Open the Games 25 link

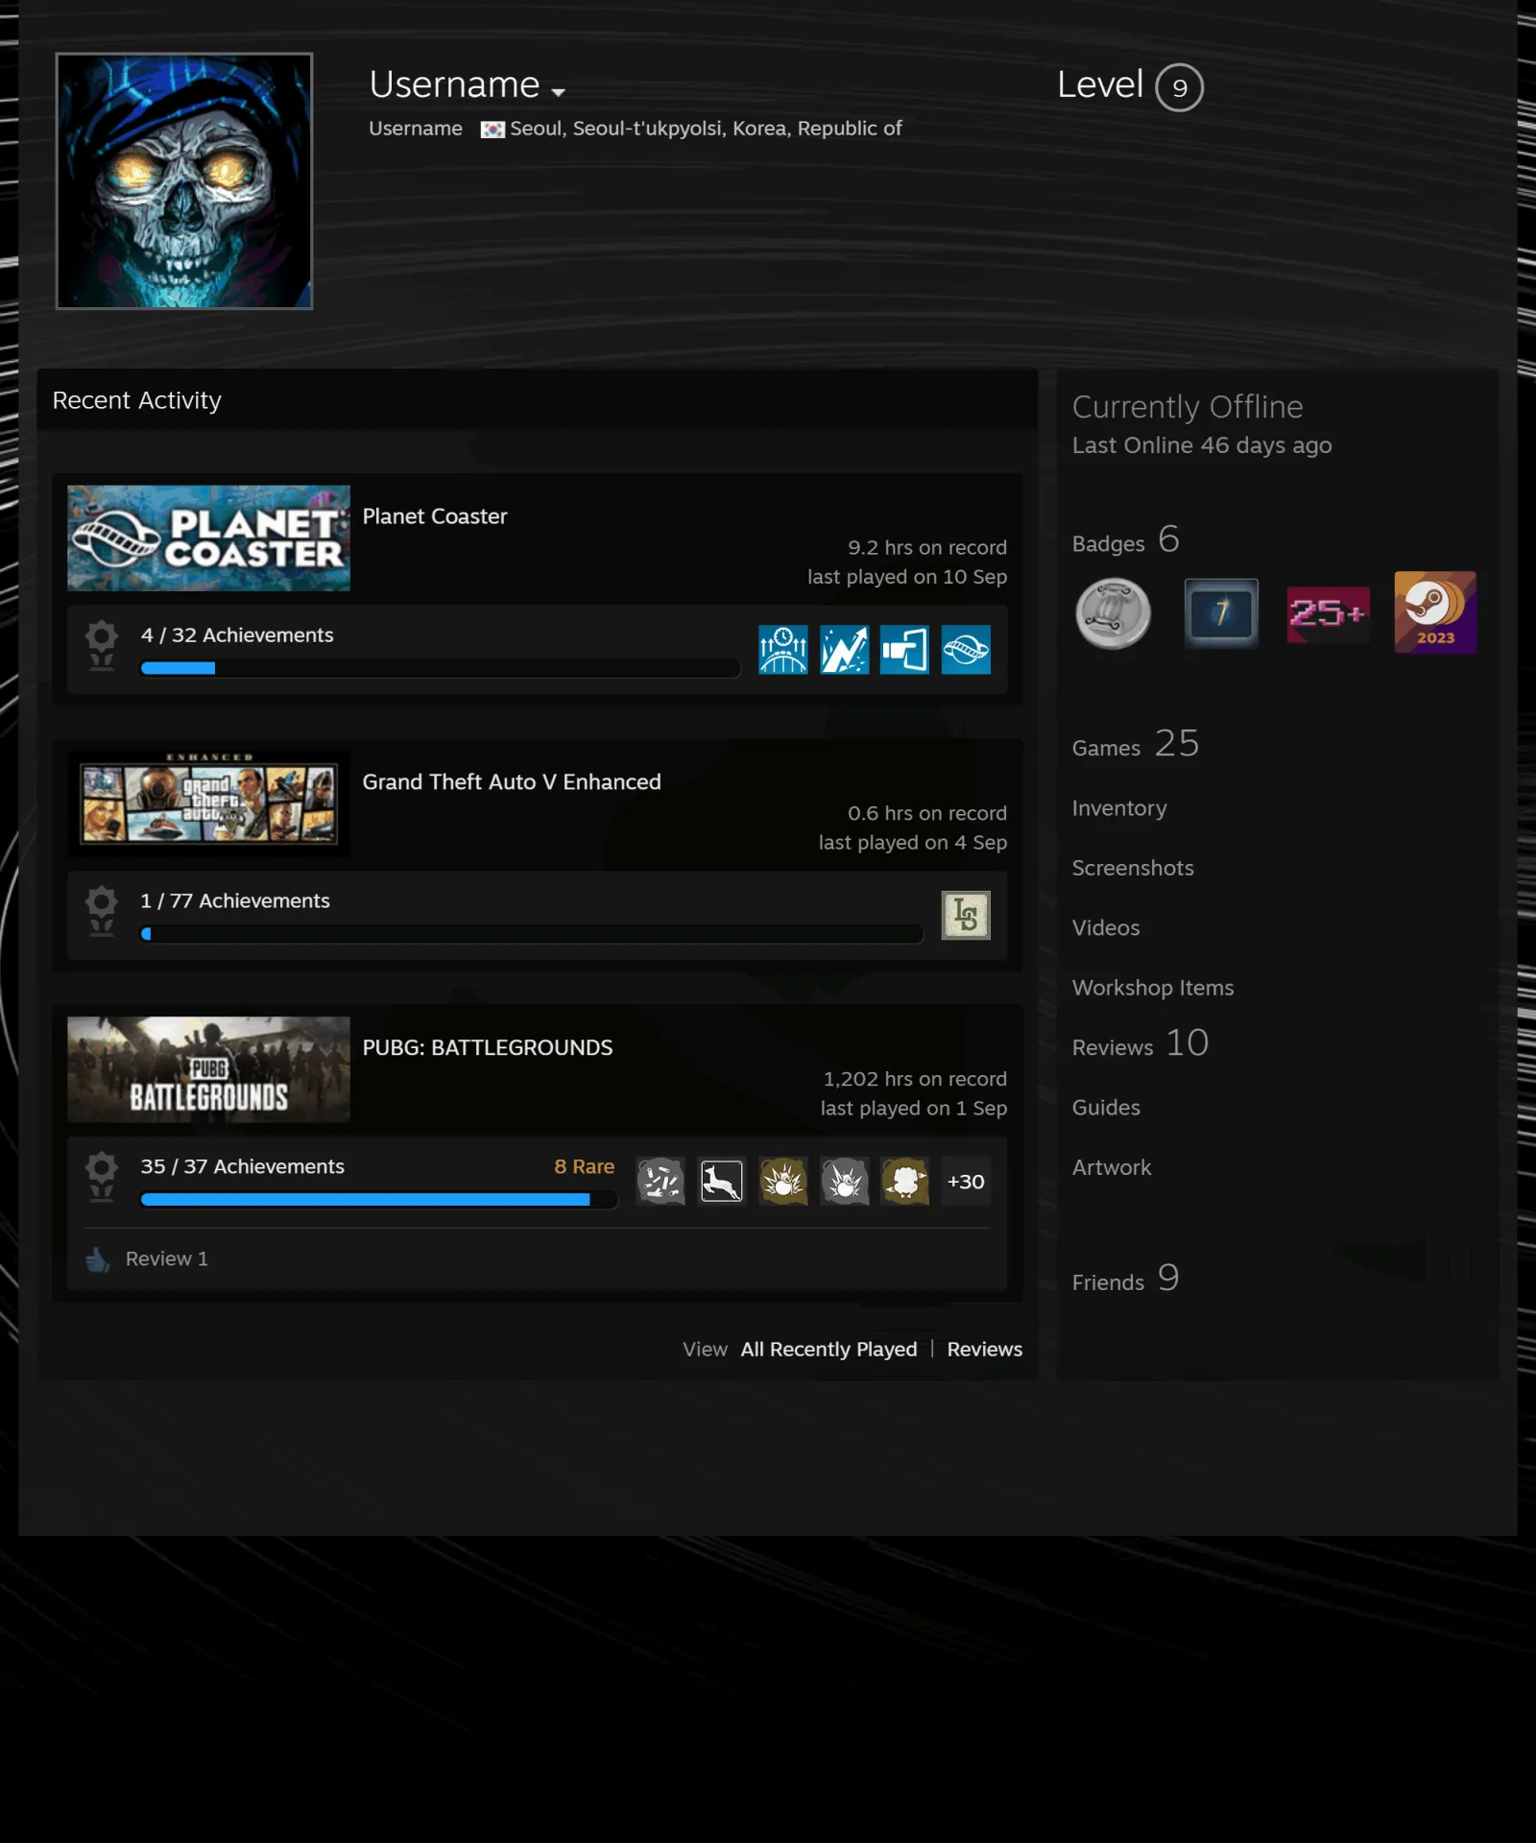(x=1136, y=745)
